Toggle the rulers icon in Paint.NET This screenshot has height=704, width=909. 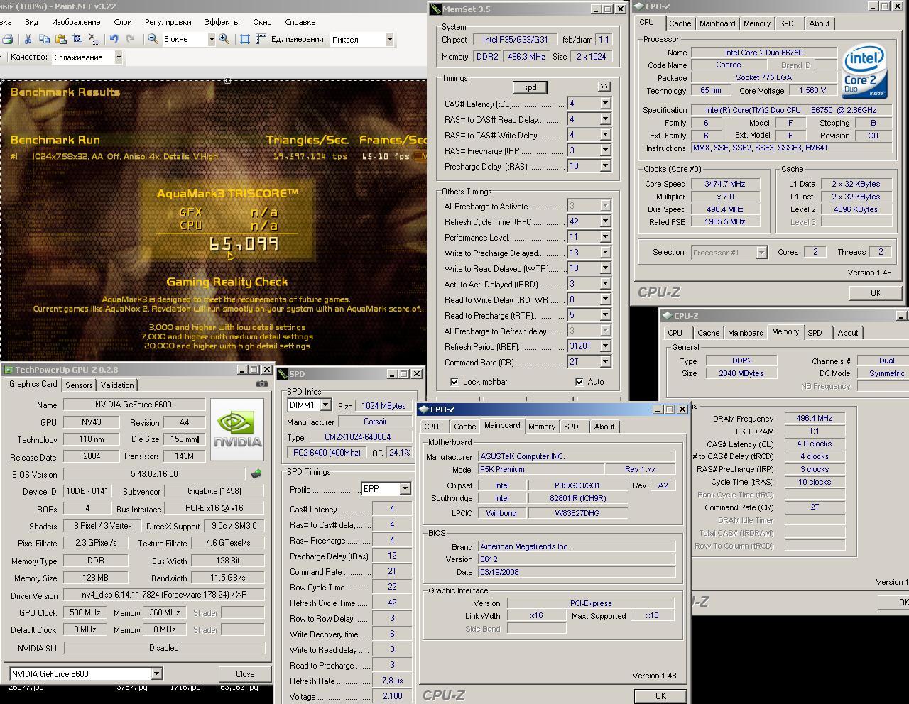click(261, 40)
